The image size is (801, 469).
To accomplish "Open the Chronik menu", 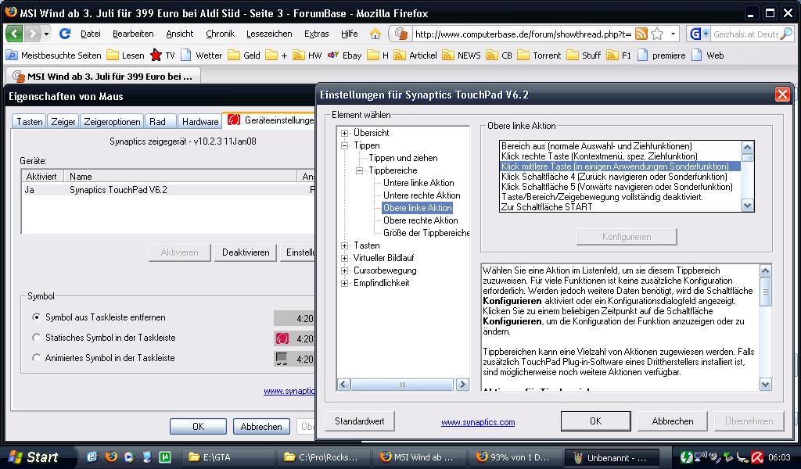I will click(220, 34).
